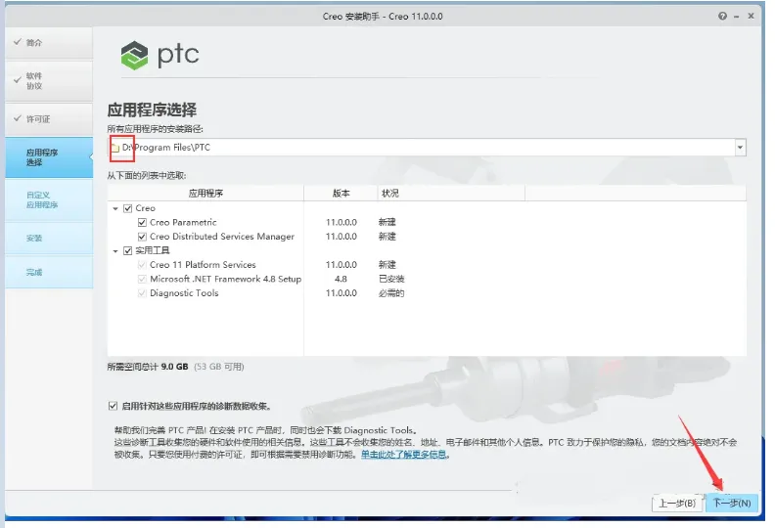Image resolution: width=775 pixels, height=528 pixels.
Task: Click the 应用程序 column header
Action: [x=205, y=194]
